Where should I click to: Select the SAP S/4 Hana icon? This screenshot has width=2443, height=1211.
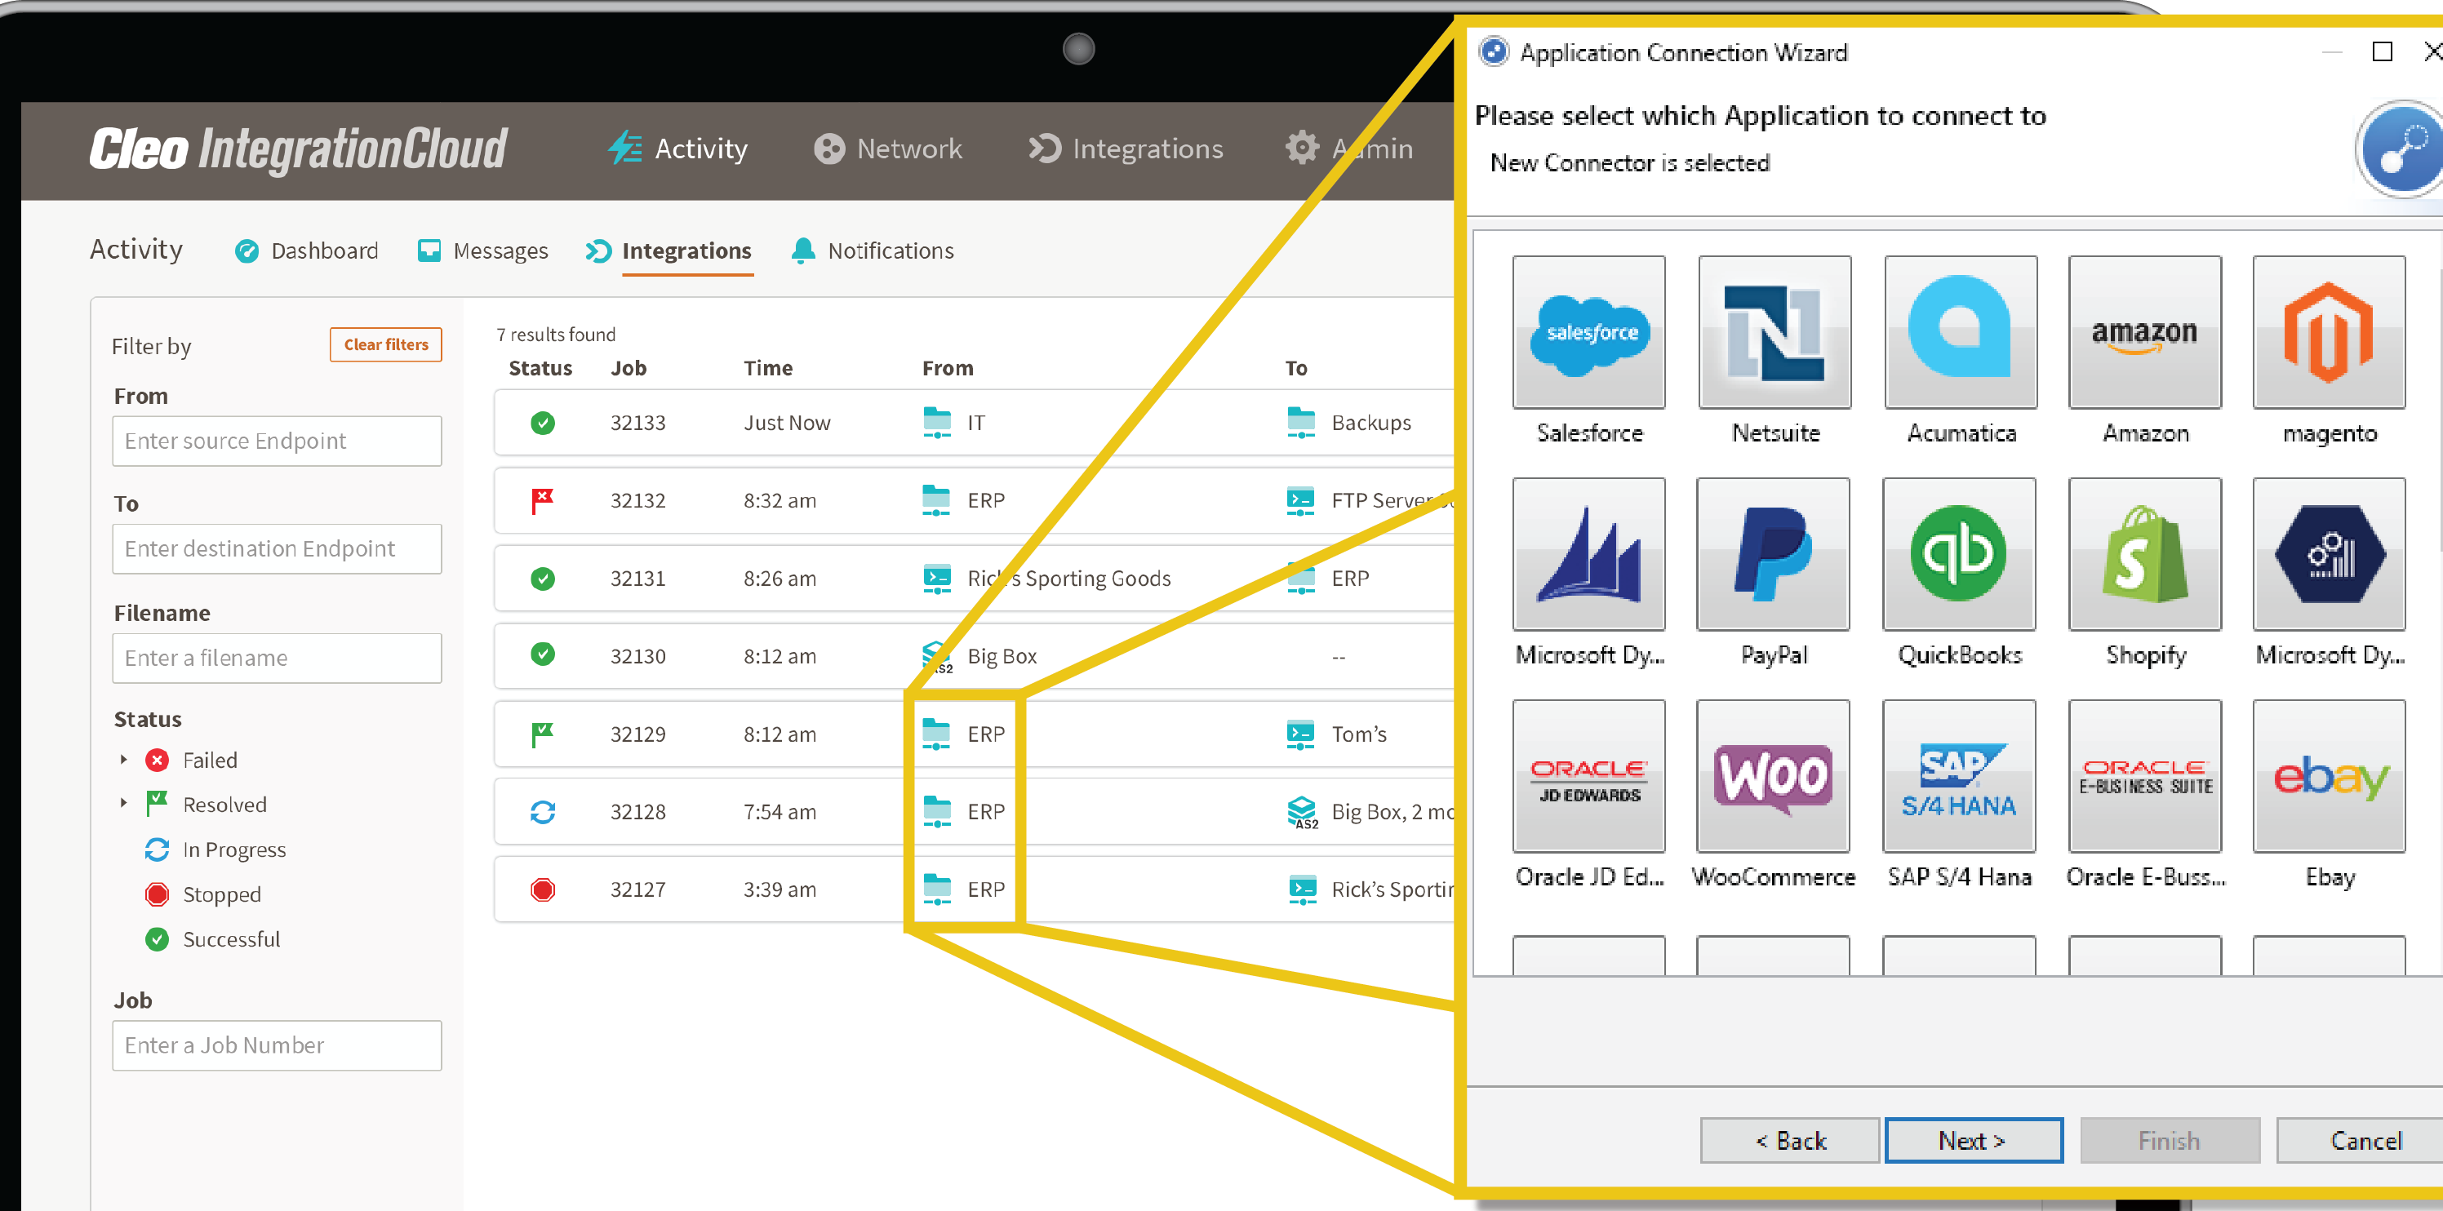pyautogui.click(x=1958, y=777)
